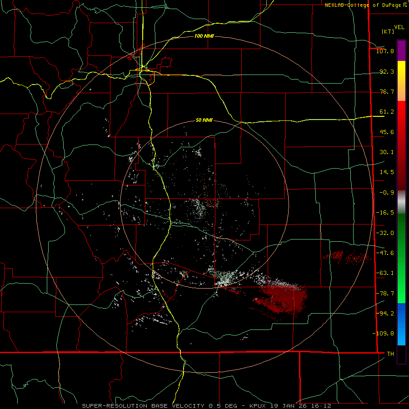This screenshot has width=409, height=409.
Task: Click the 19 JAN 26 16:12 timestamp
Action: click(300, 406)
